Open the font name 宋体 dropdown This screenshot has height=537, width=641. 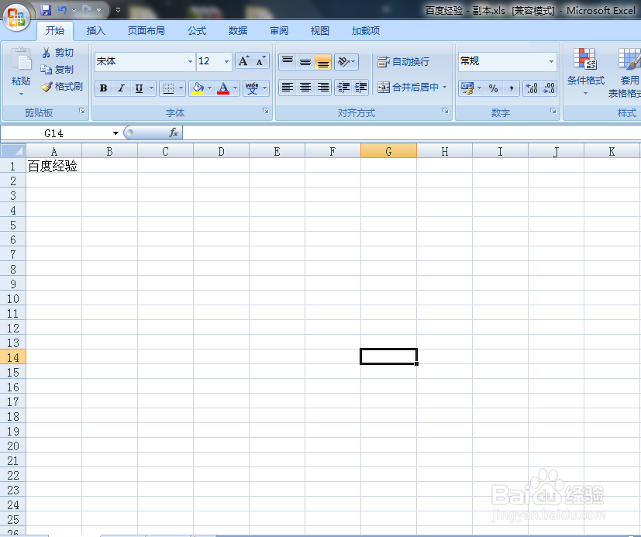click(x=190, y=62)
